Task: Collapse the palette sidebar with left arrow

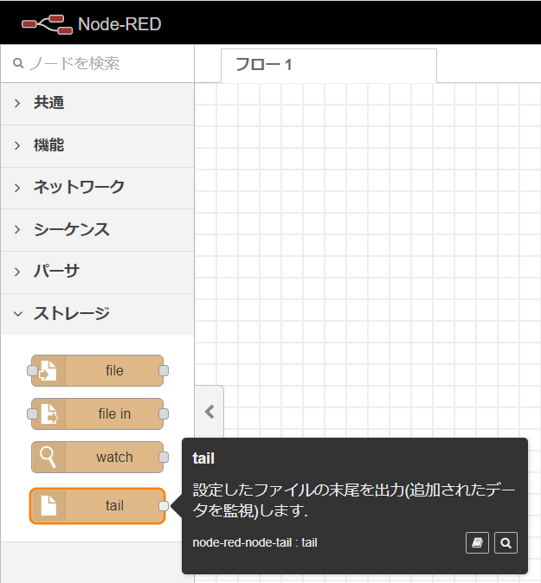Action: point(209,412)
